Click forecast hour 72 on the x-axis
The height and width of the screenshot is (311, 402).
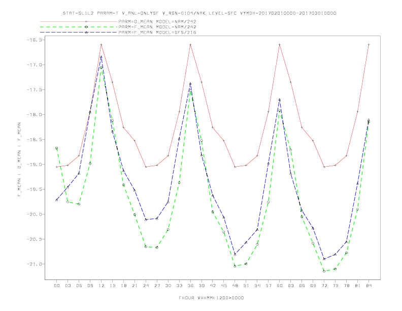(324, 286)
